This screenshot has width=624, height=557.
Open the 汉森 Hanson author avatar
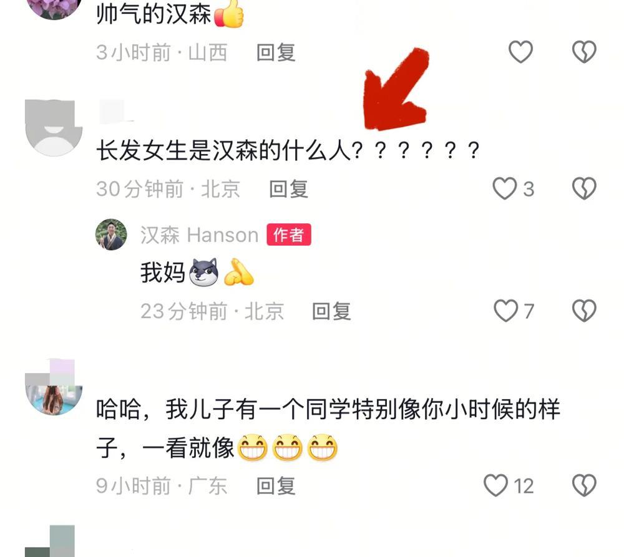(x=111, y=235)
